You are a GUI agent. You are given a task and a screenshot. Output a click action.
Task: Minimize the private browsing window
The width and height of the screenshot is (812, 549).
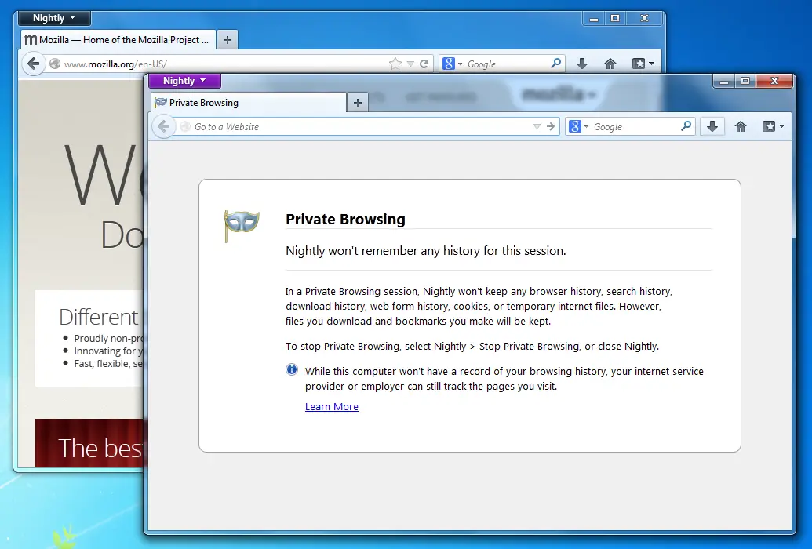pos(724,82)
